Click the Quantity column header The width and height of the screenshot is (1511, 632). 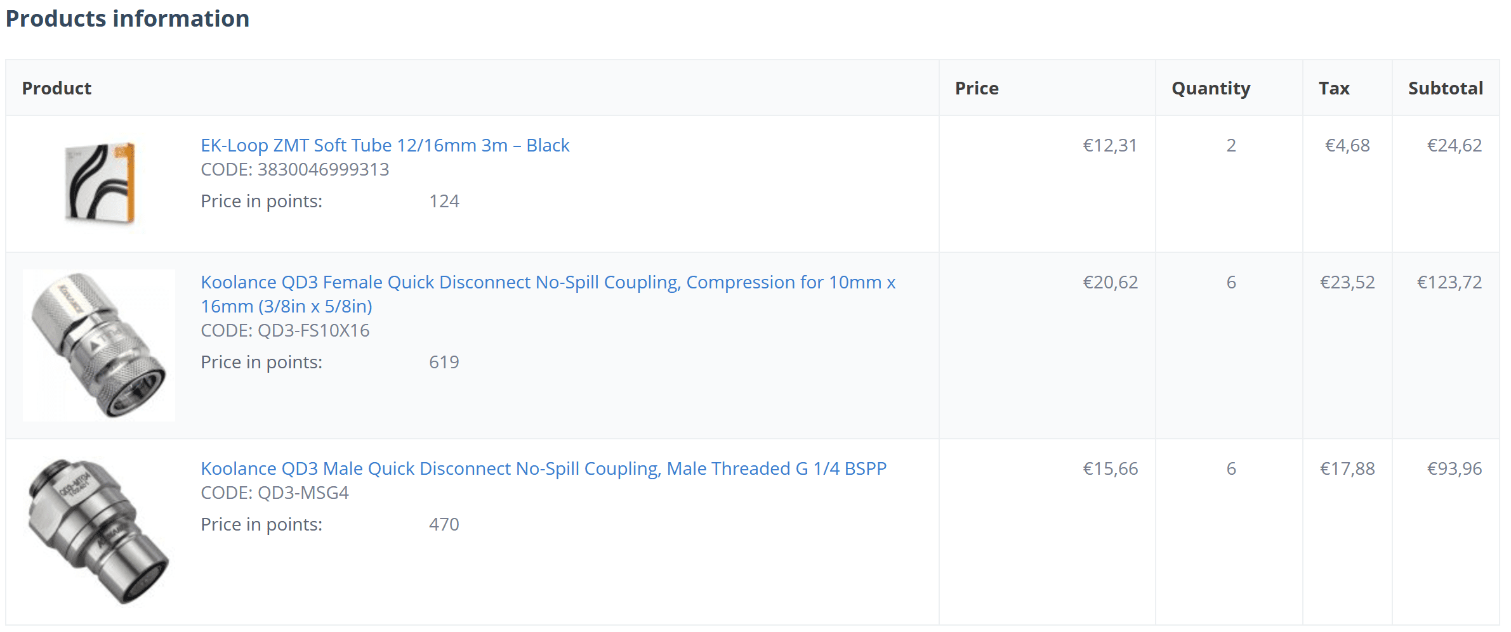[1211, 88]
